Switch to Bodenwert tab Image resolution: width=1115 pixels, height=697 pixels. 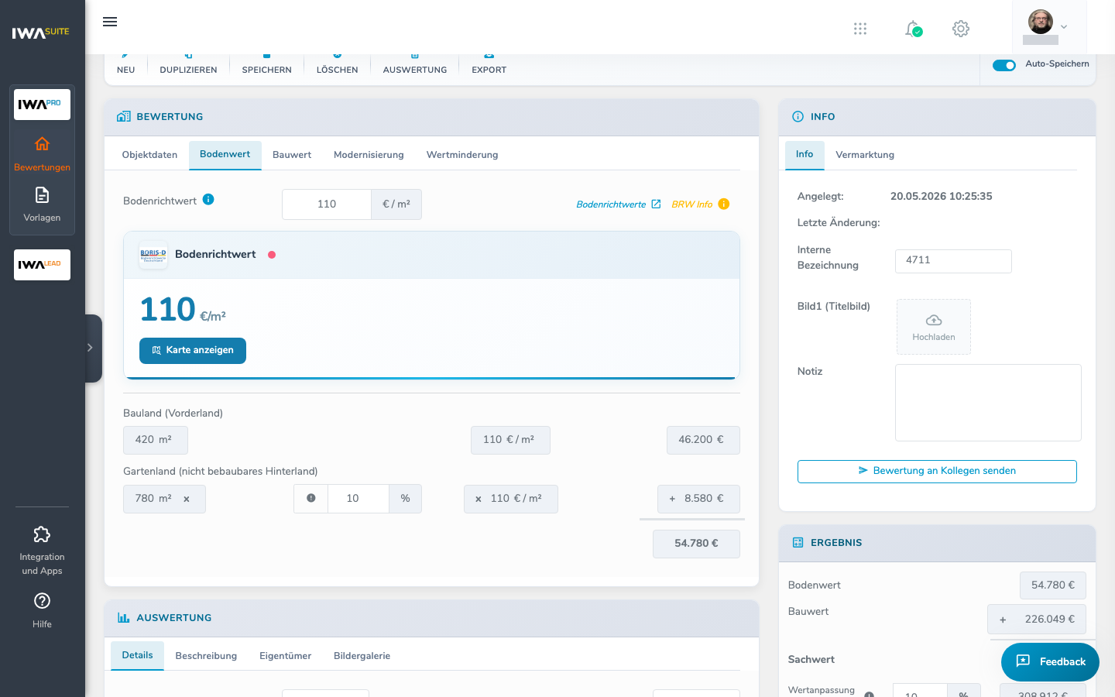click(x=225, y=155)
